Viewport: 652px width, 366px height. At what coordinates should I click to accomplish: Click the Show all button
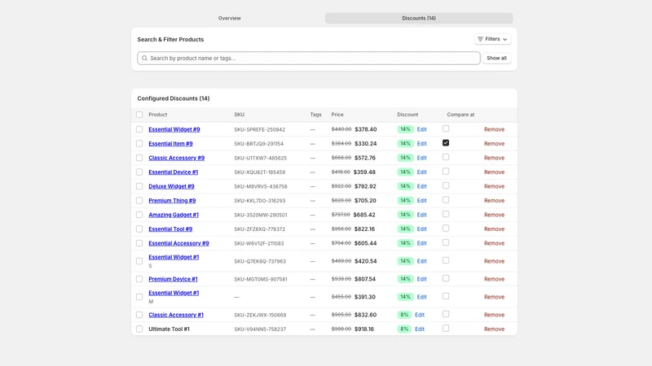point(496,58)
